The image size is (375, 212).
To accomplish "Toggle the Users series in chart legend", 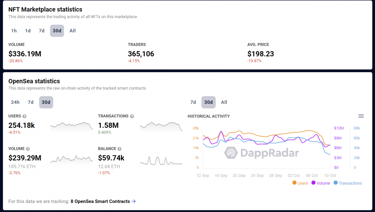I will [x=300, y=183].
